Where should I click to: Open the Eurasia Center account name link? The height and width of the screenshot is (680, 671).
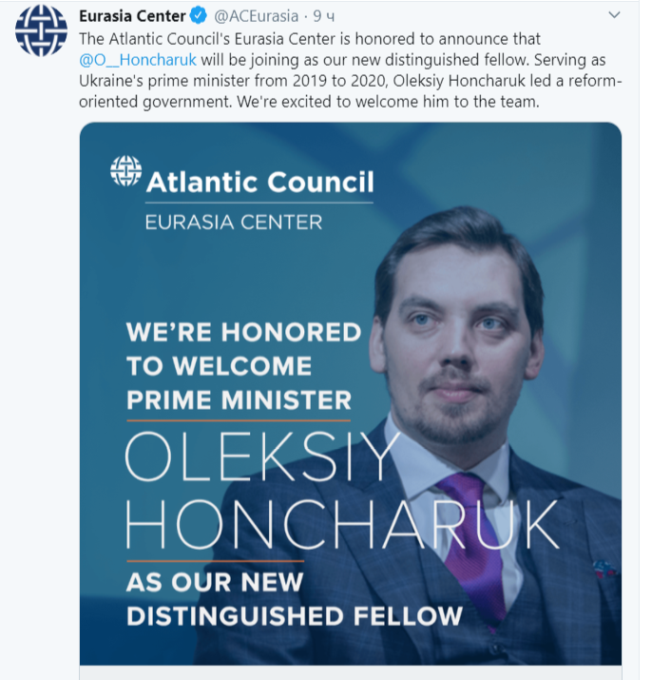pos(133,16)
